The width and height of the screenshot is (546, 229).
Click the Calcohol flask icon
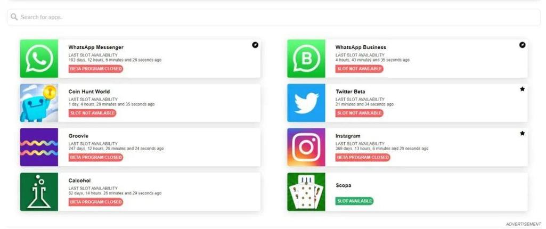point(39,192)
